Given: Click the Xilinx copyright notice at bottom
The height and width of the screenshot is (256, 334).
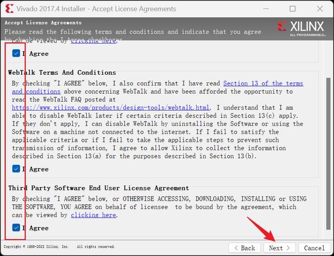Looking at the screenshot, I should [59, 247].
